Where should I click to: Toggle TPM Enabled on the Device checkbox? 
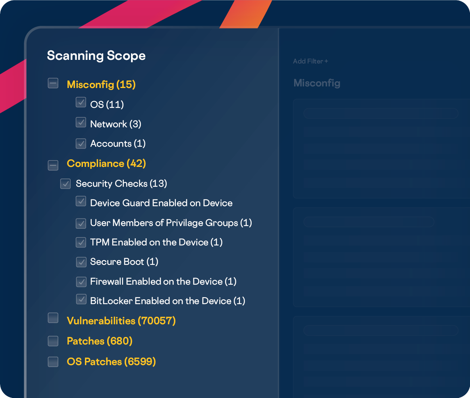pos(81,242)
